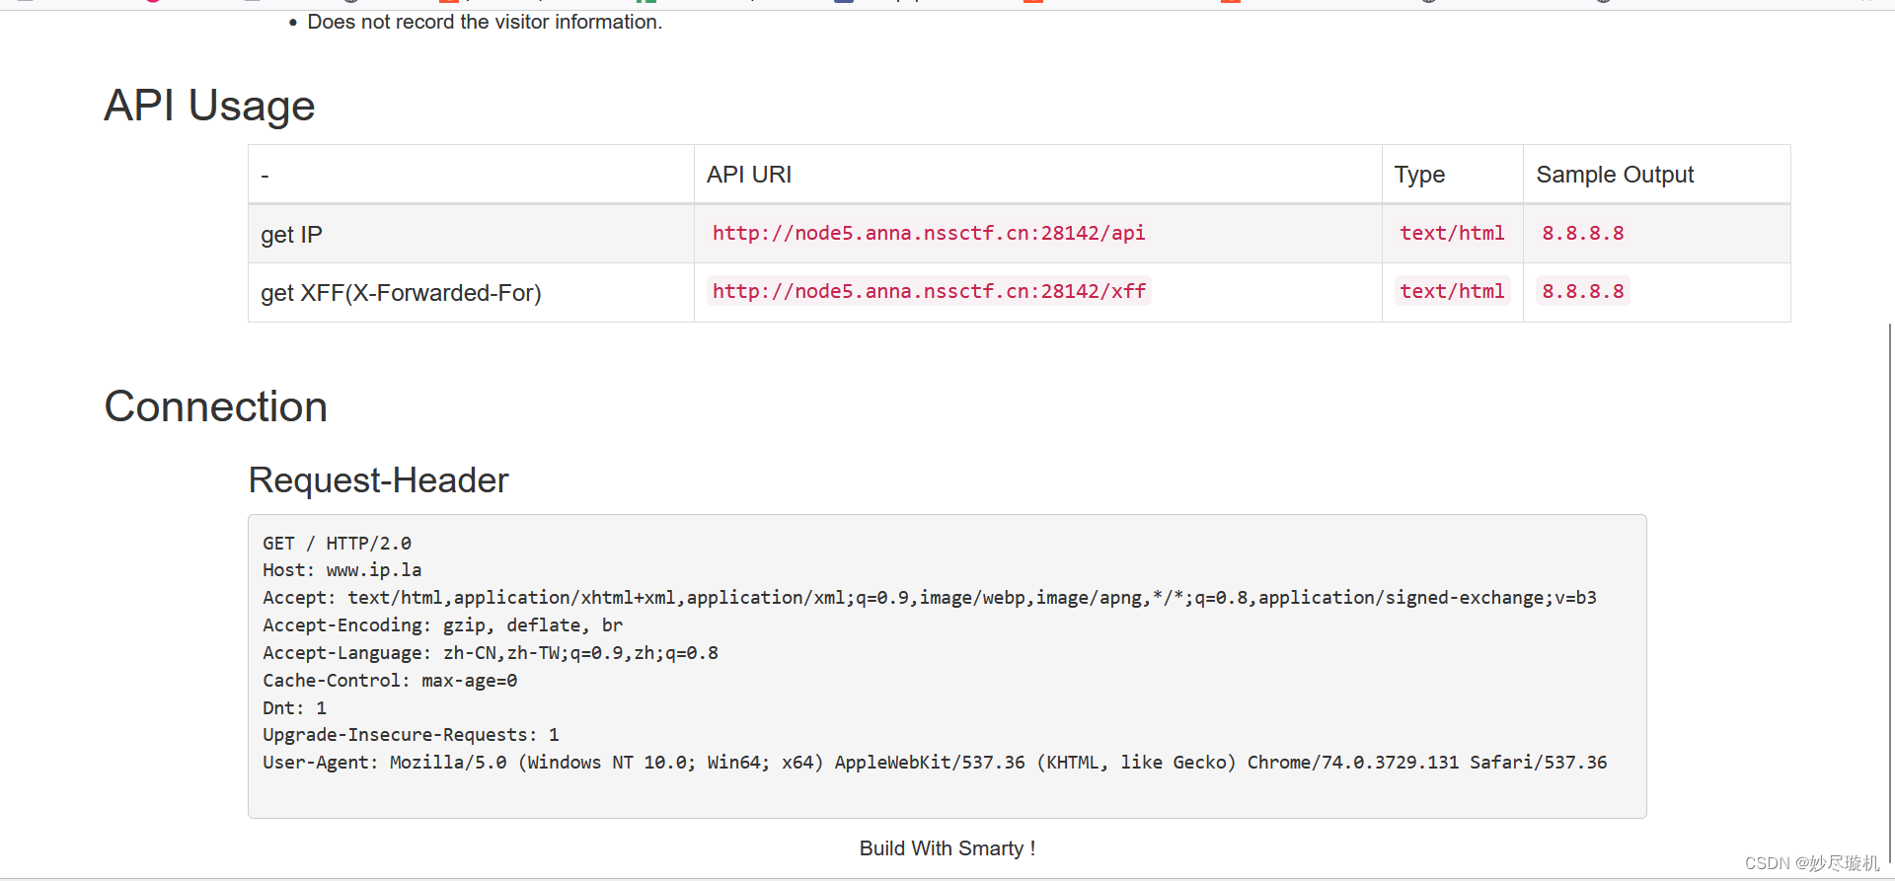Click 8.8.8.8 sample output for get IP

[x=1582, y=233]
